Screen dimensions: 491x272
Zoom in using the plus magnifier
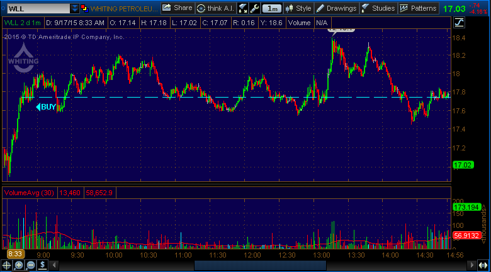18,265
